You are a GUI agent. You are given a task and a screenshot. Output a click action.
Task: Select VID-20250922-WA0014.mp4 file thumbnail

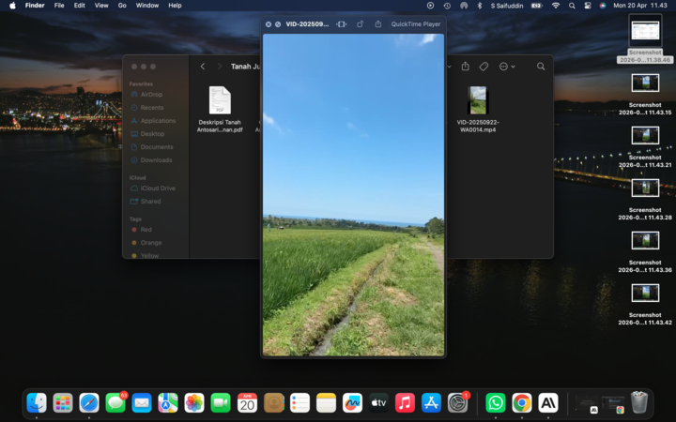(478, 100)
